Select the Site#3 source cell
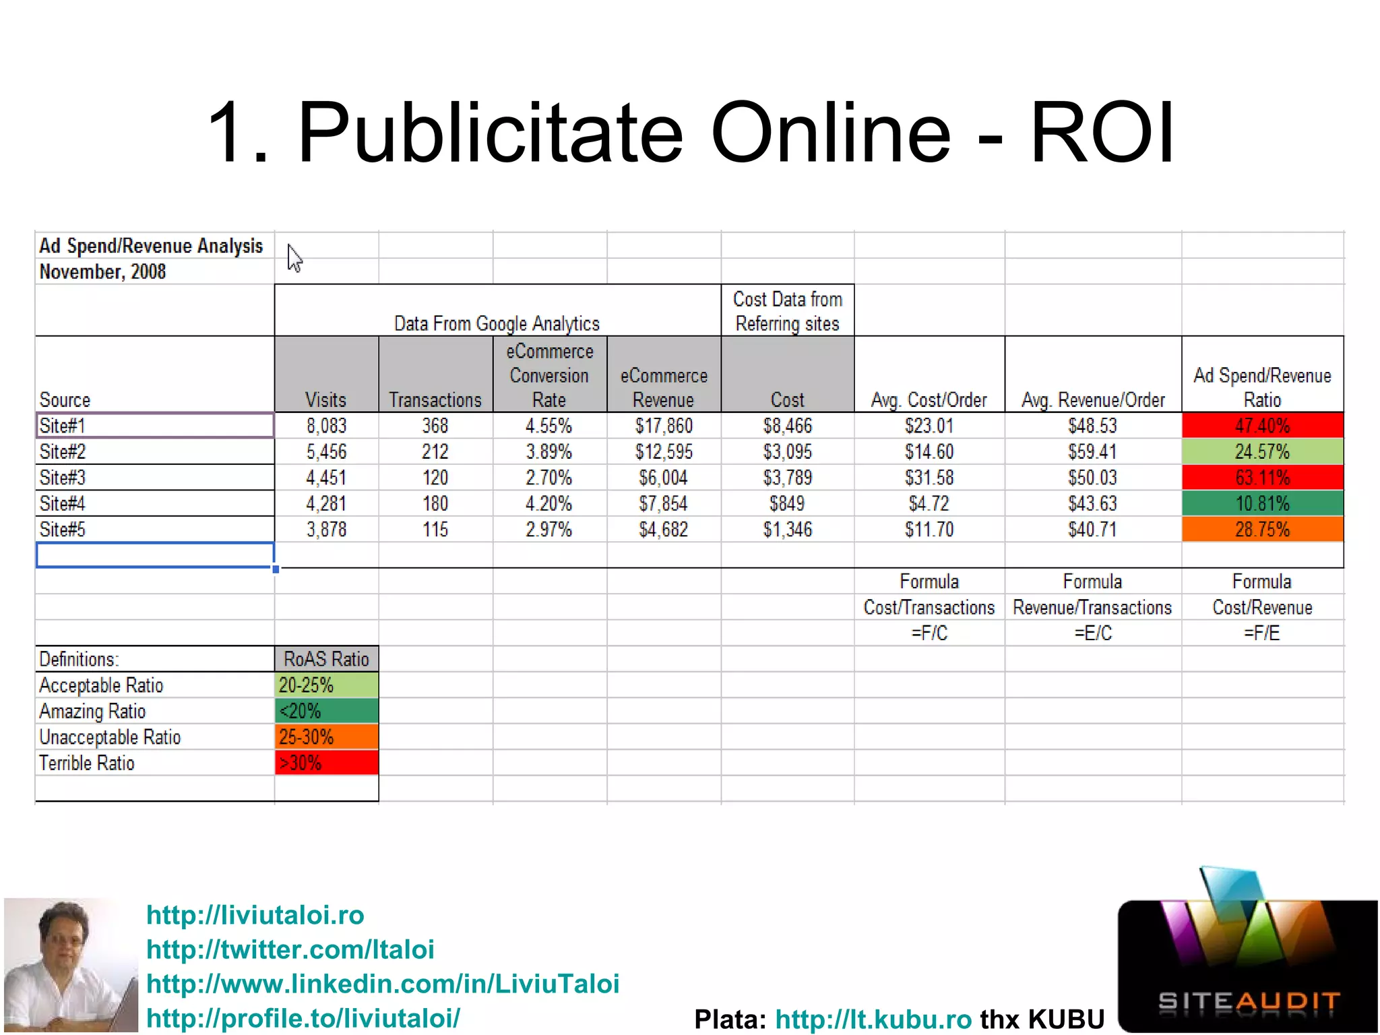This screenshot has width=1380, height=1035. click(155, 478)
